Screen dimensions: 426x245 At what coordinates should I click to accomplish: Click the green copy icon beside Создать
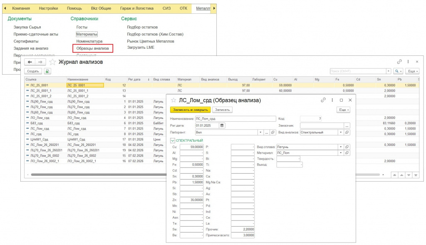(x=48, y=71)
